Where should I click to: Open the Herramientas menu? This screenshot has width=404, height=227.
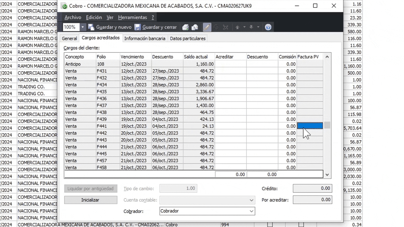click(x=132, y=17)
